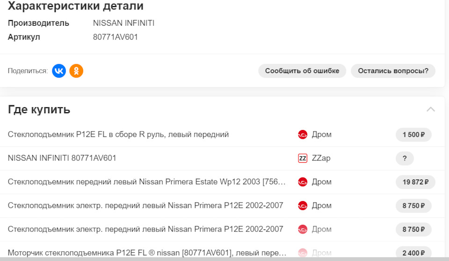Click the Дром logo beside the 1 500 ₽ offer

pos(303,135)
